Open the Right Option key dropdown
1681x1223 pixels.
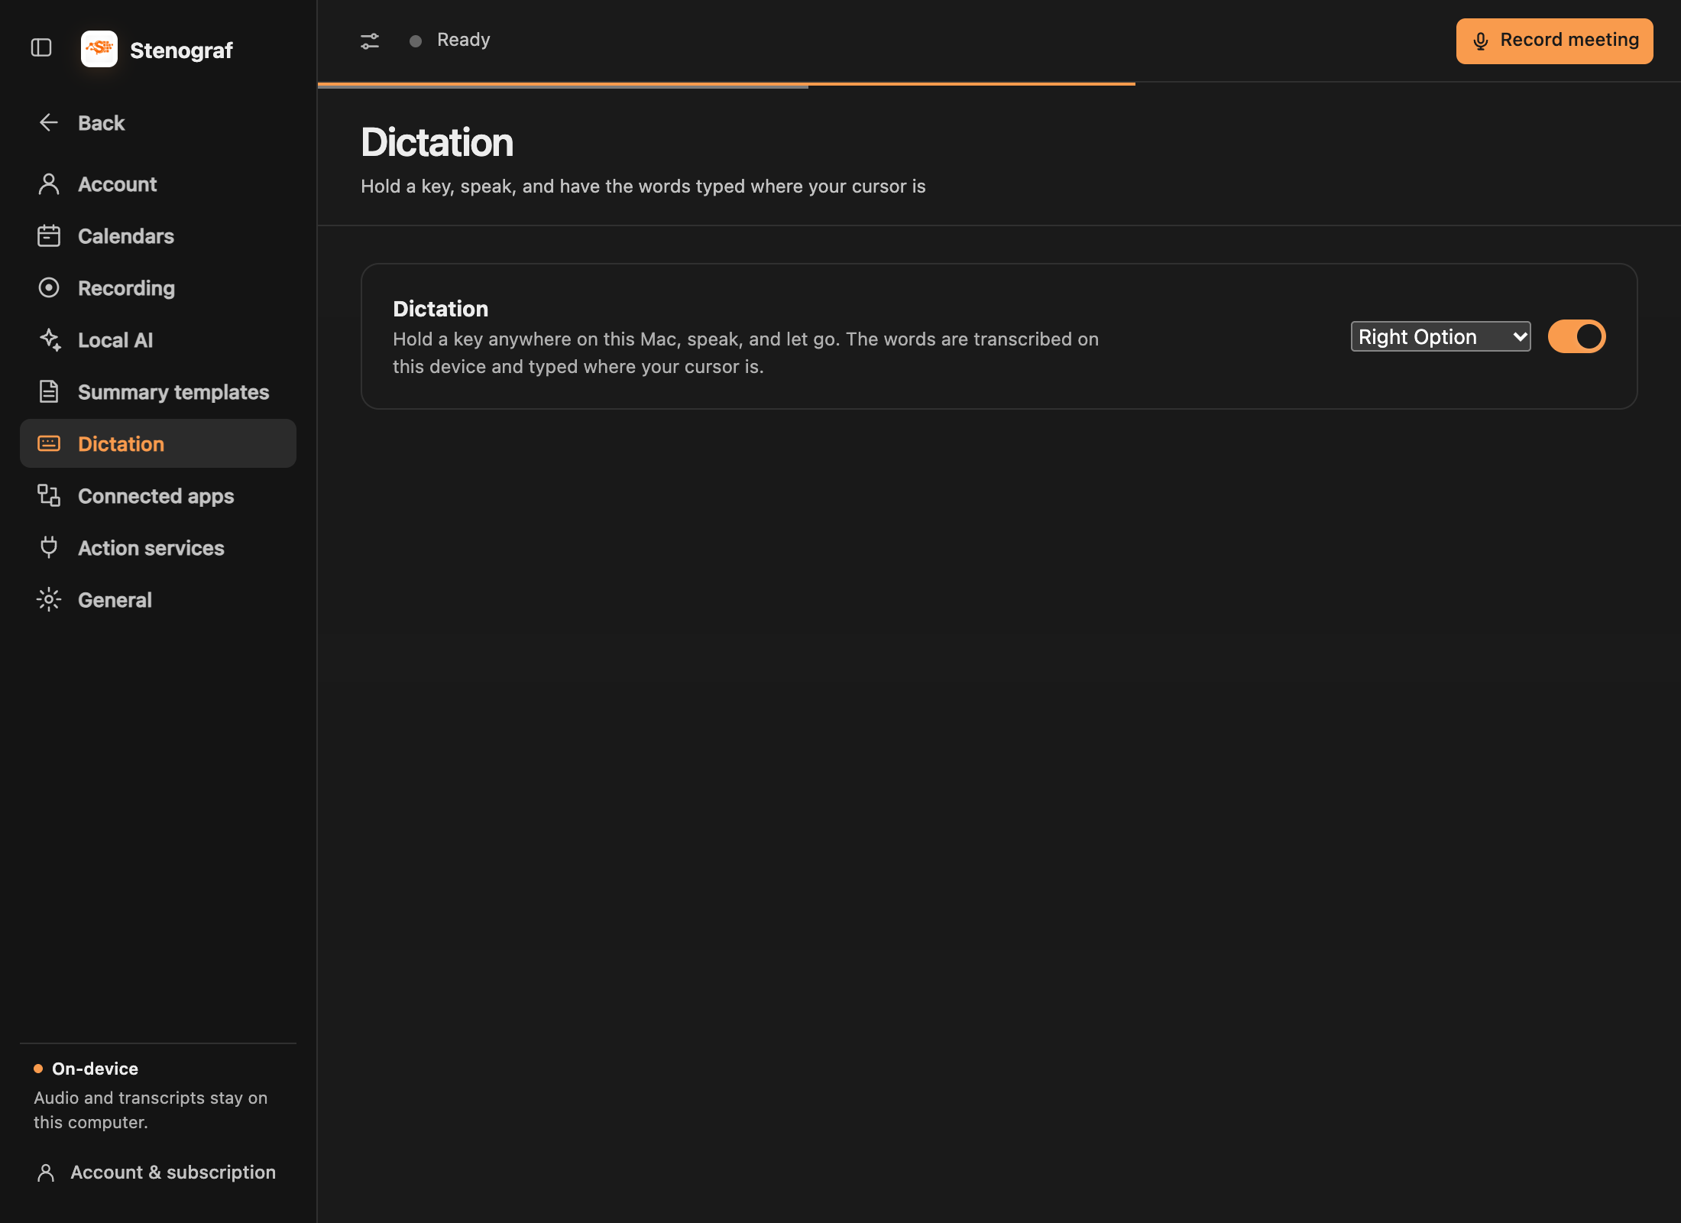1440,336
